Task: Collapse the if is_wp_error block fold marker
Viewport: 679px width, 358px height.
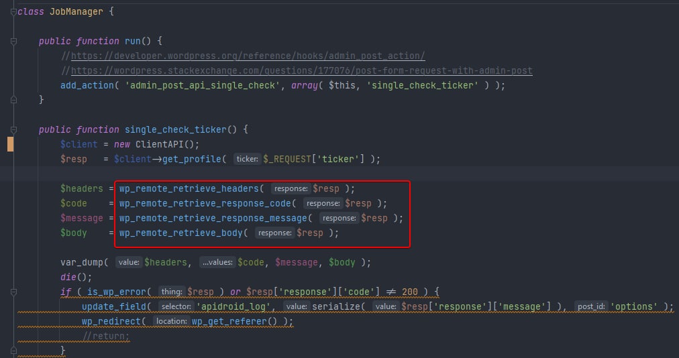Action: pos(13,292)
